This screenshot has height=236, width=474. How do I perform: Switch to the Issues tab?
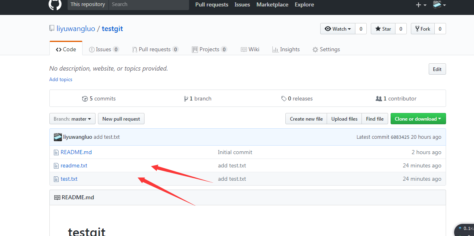coord(104,50)
